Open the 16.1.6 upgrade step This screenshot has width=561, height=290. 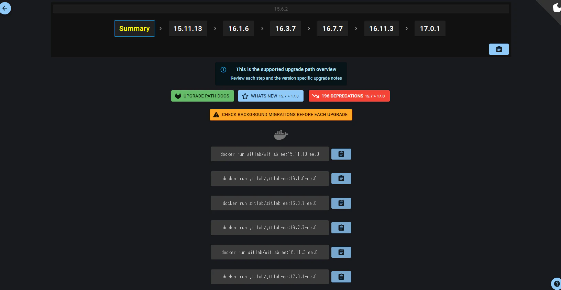(239, 28)
